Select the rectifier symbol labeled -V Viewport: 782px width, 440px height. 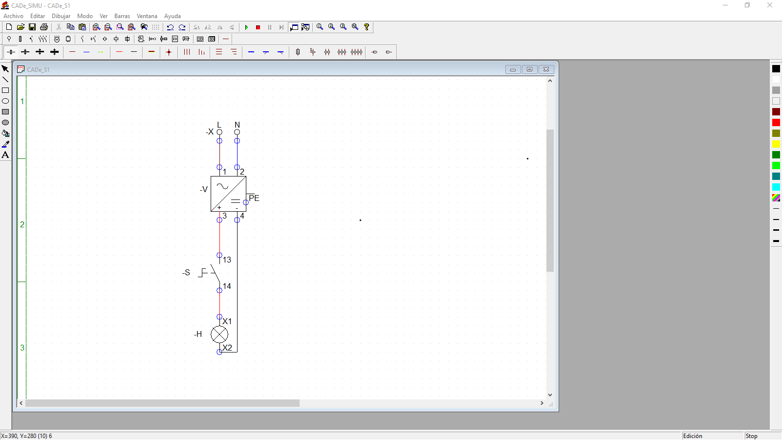point(228,194)
